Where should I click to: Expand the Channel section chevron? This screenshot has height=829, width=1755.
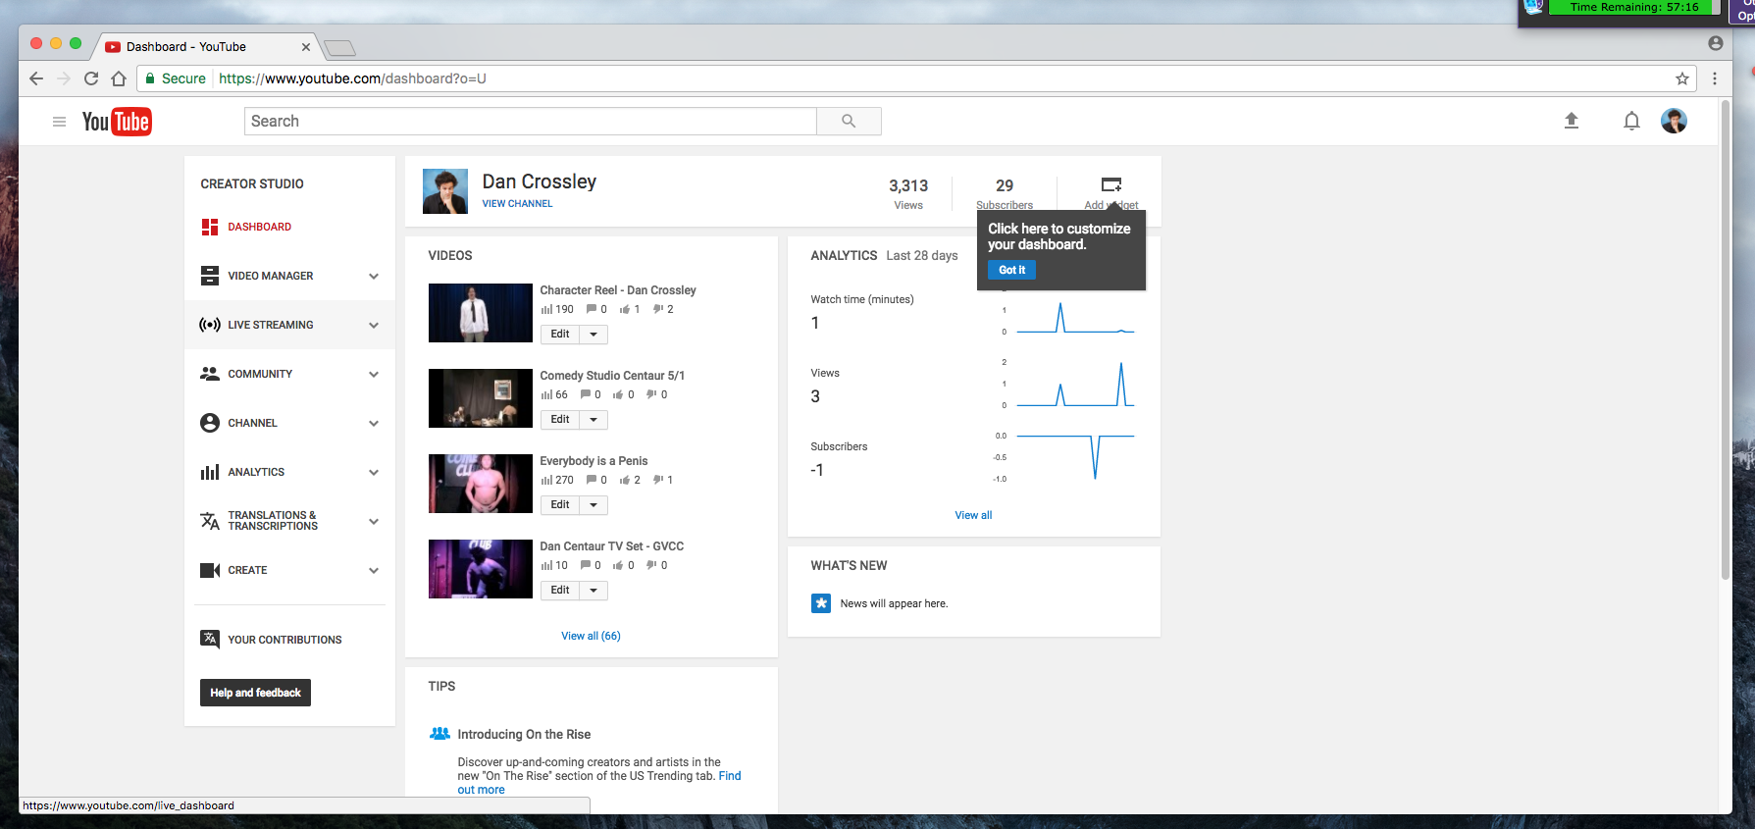click(374, 424)
